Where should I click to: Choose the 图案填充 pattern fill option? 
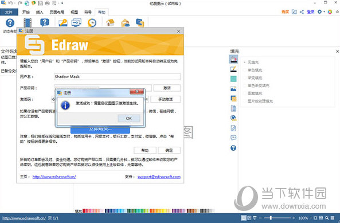tap(253, 93)
